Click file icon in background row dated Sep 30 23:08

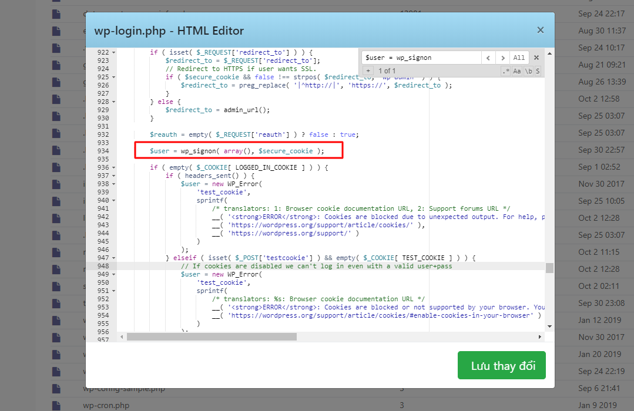(x=56, y=303)
